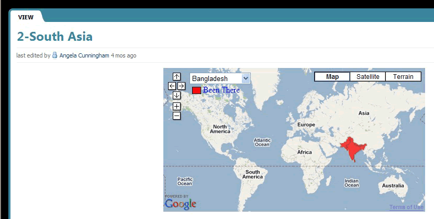Click the South America map label
Image resolution: width=434 pixels, height=219 pixels.
point(252,174)
